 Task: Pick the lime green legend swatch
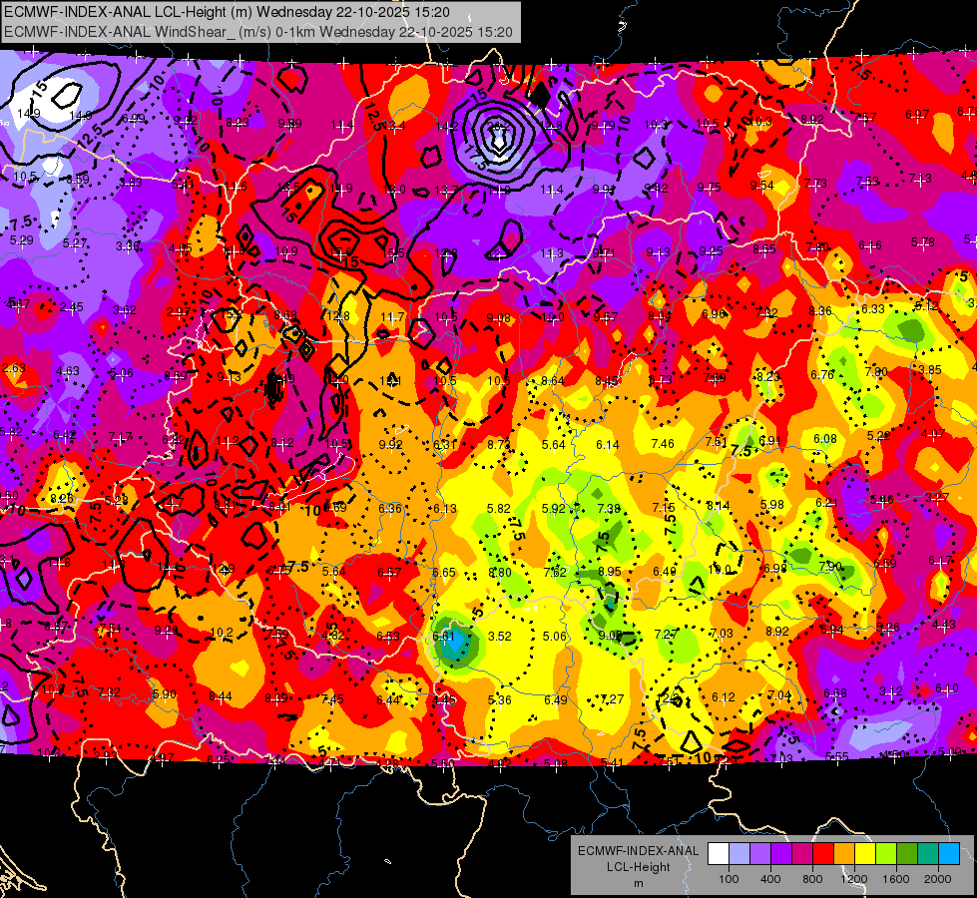tap(886, 854)
